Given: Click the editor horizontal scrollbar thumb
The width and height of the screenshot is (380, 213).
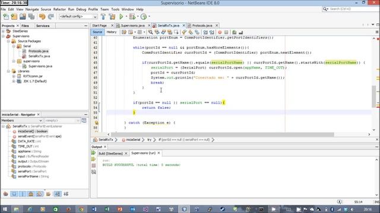Looking at the screenshot, I should [222, 134].
